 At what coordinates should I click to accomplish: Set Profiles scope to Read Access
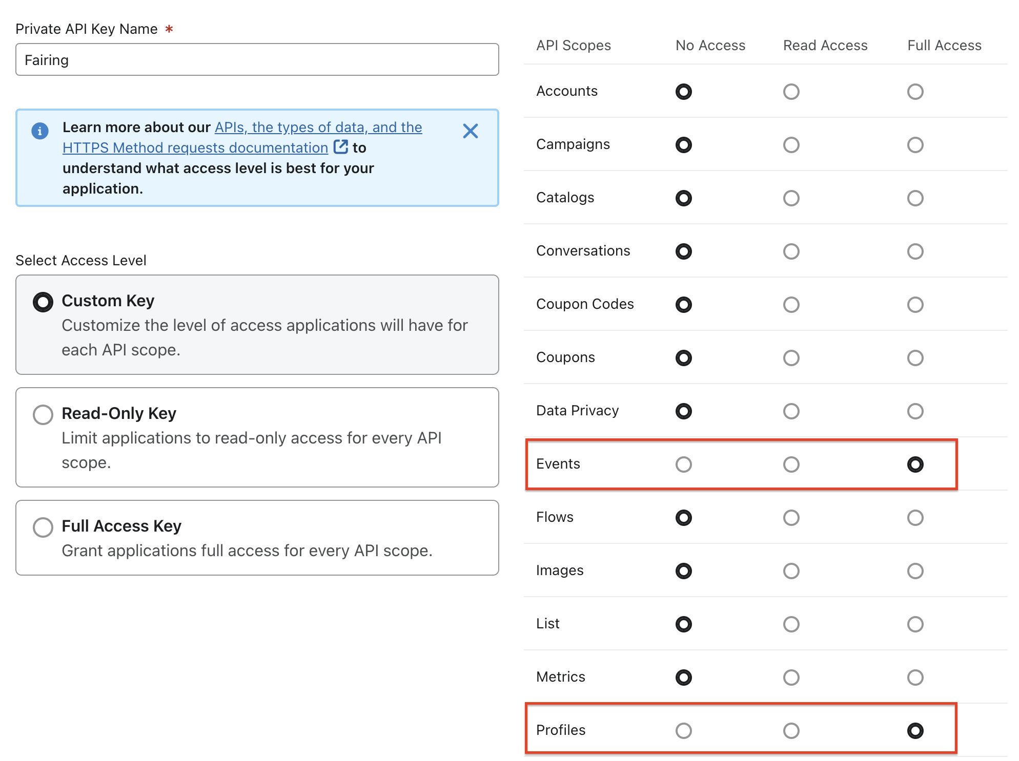[791, 731]
